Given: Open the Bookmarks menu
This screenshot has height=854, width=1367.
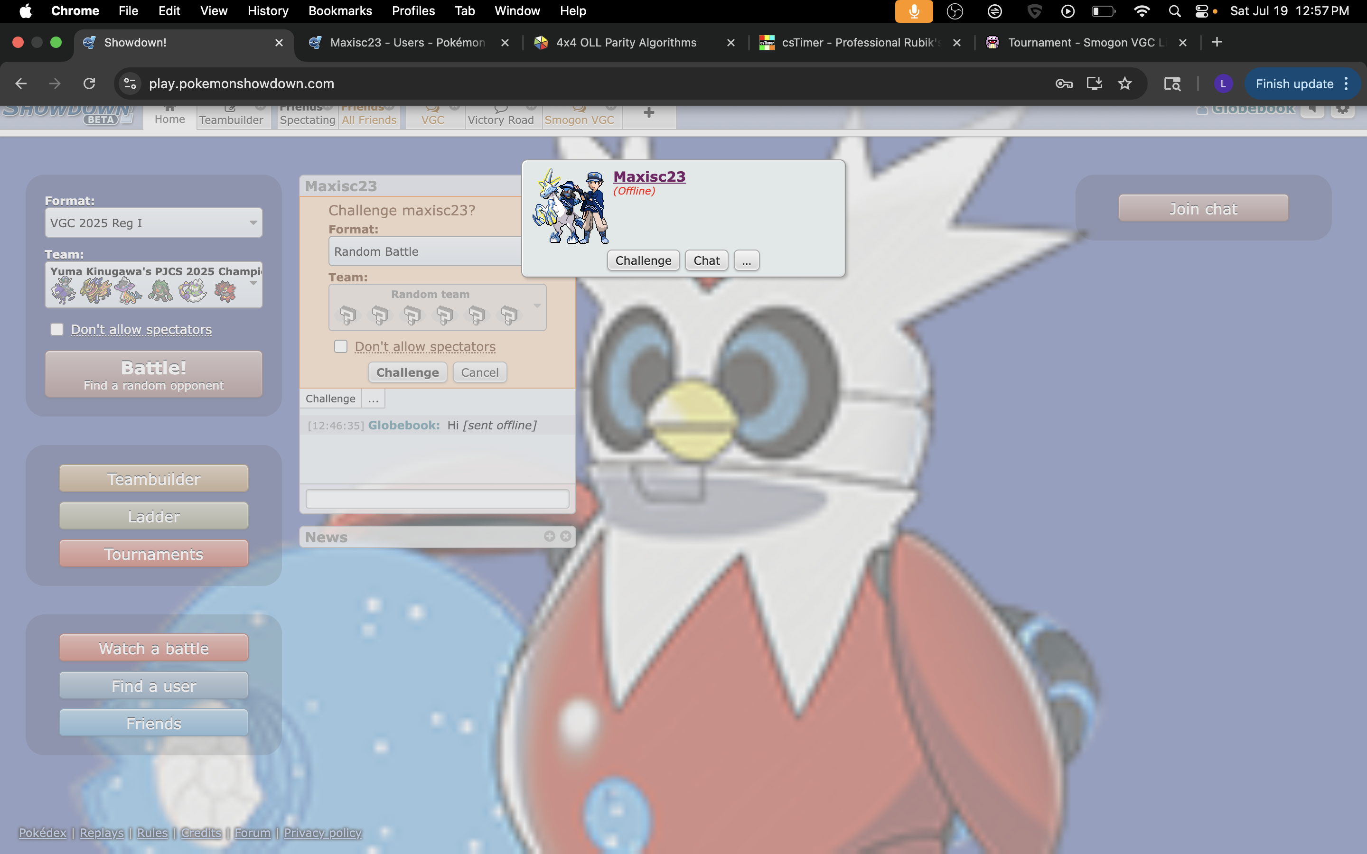Looking at the screenshot, I should click(x=340, y=11).
